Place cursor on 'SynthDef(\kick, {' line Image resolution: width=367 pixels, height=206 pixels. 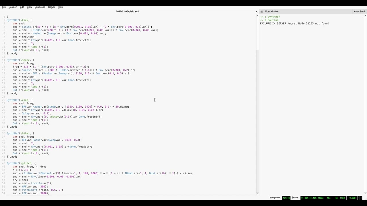[19, 20]
